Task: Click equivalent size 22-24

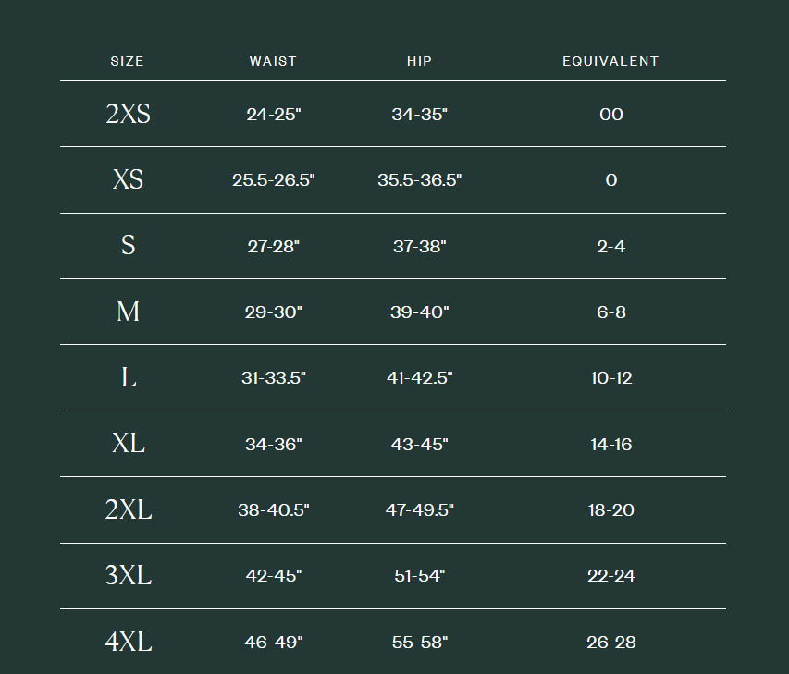Action: coord(610,576)
